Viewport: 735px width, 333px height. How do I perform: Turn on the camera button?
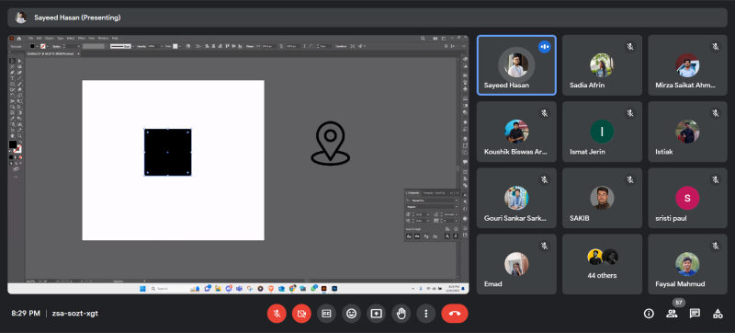point(301,314)
